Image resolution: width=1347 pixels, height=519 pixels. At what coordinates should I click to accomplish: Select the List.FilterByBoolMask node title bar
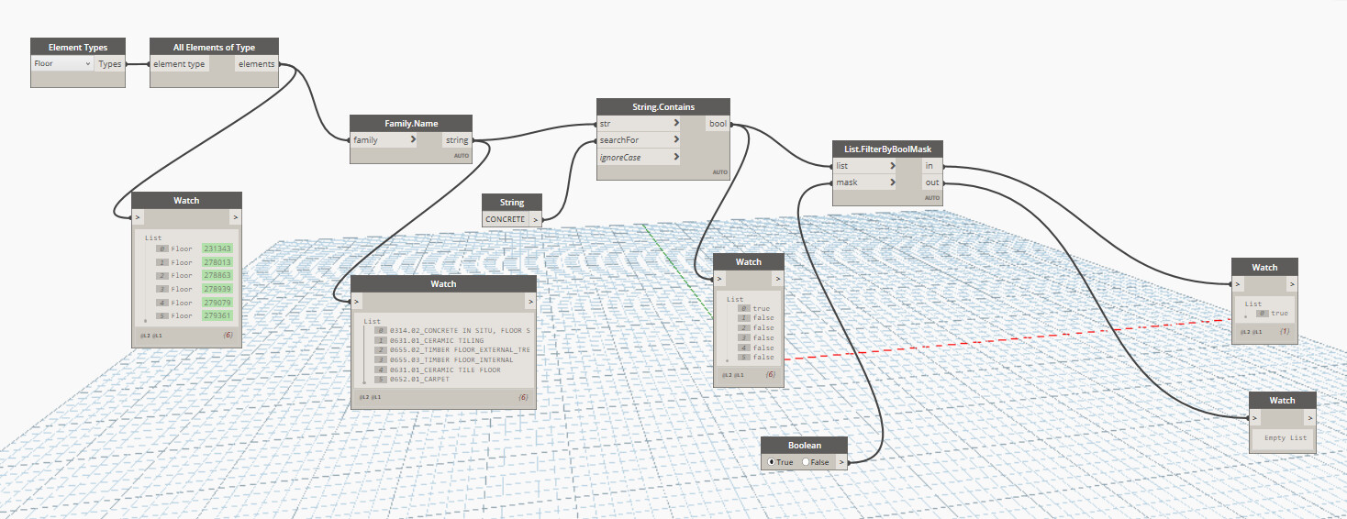(x=887, y=149)
